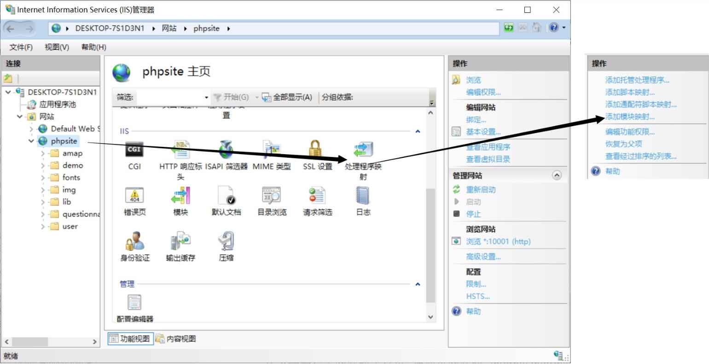Click the help icon in address bar toolbar
709x364 pixels.
(554, 28)
